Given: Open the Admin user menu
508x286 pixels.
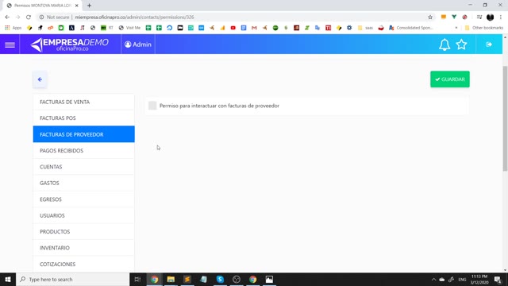Looking at the screenshot, I should click(x=138, y=44).
